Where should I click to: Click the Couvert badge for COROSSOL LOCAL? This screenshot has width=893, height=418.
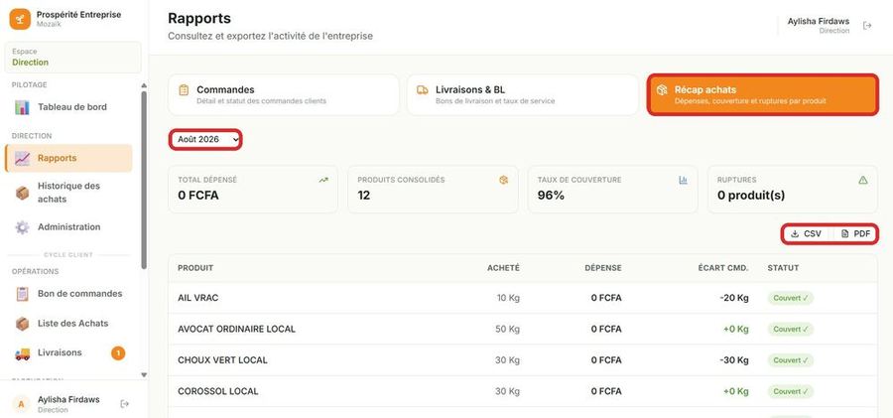point(791,392)
